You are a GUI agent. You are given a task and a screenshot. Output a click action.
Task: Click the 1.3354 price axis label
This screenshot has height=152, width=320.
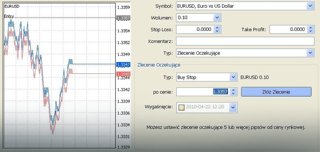click(x=124, y=31)
